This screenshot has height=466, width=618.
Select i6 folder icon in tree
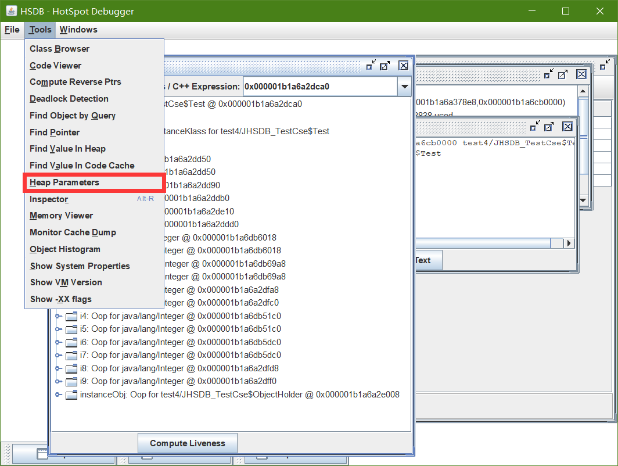coord(71,342)
